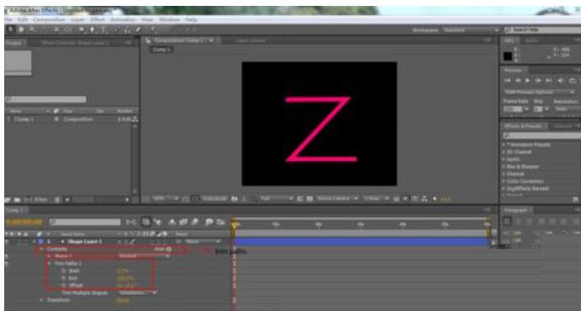Open the Layer menu
581x311 pixels.
pos(77,19)
